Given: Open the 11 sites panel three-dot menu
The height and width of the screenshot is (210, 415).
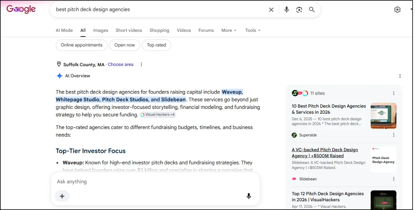Looking at the screenshot, I should pyautogui.click(x=394, y=93).
